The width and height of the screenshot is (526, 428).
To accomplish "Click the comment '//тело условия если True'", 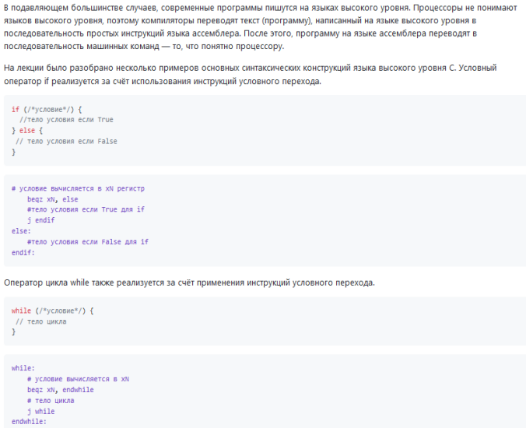I will click(x=66, y=120).
